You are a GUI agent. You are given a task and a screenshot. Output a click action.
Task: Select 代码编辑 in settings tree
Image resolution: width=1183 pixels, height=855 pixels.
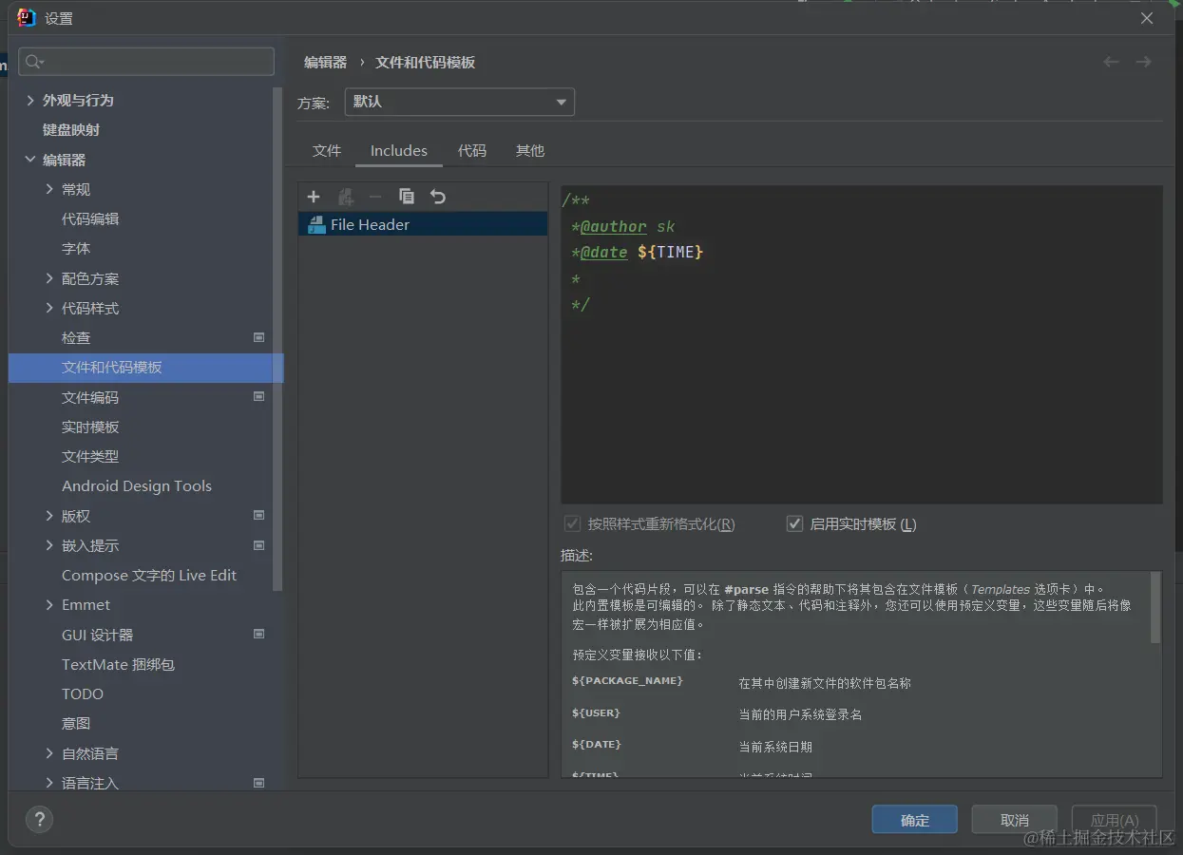90,218
